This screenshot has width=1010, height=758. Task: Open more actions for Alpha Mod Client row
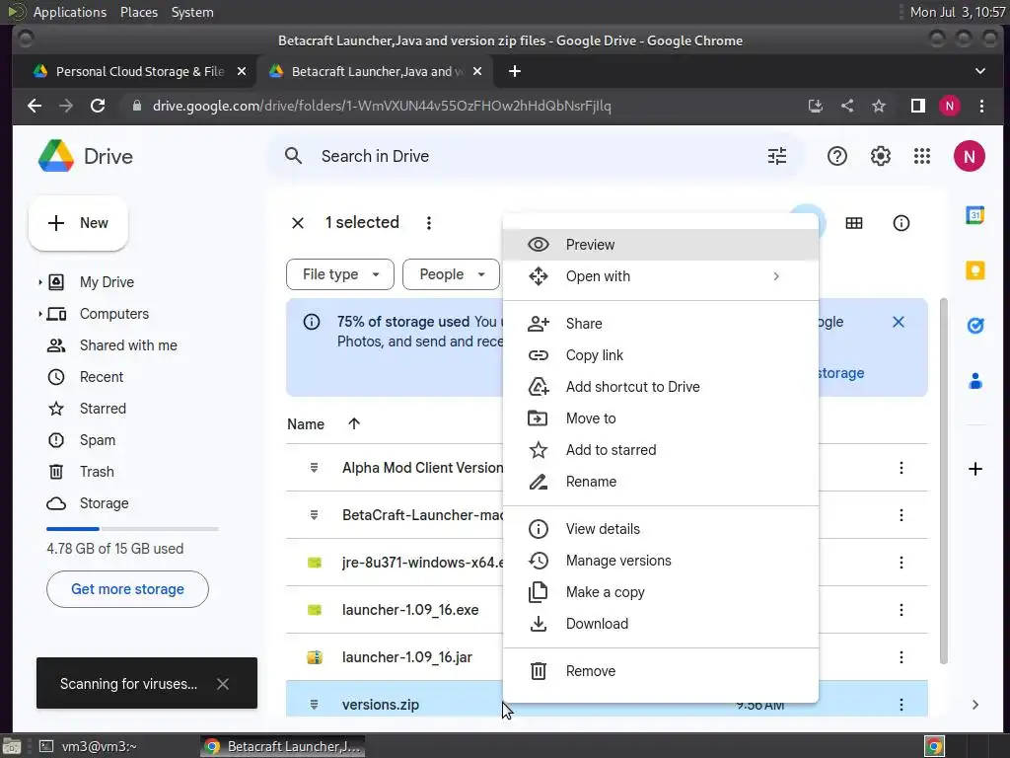(902, 468)
